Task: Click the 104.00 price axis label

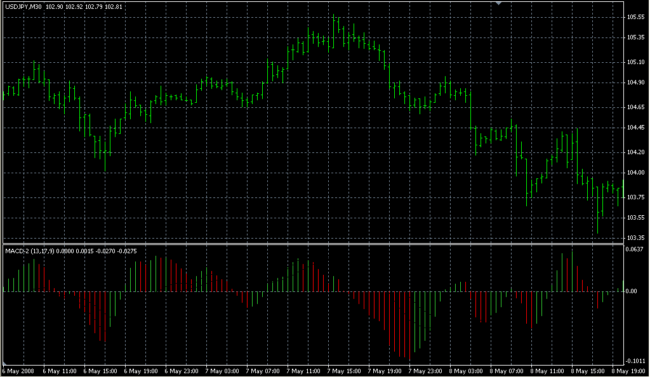Action: pyautogui.click(x=636, y=173)
